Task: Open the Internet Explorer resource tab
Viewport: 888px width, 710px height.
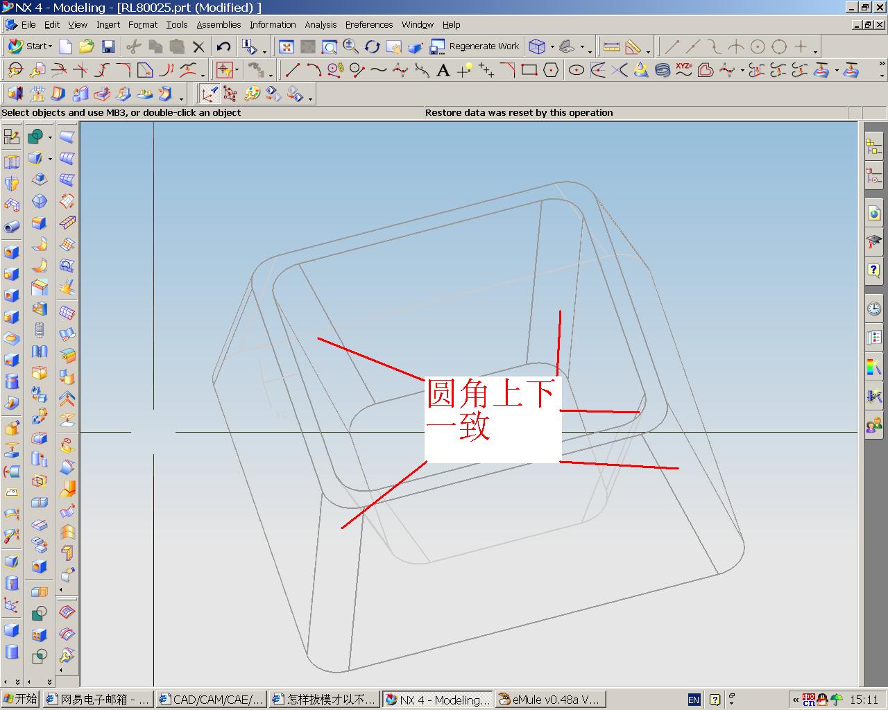Action: pos(874,213)
